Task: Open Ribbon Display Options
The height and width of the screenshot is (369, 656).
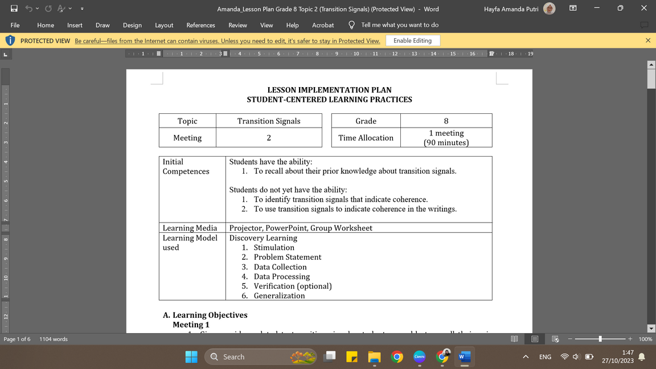Action: [573, 9]
